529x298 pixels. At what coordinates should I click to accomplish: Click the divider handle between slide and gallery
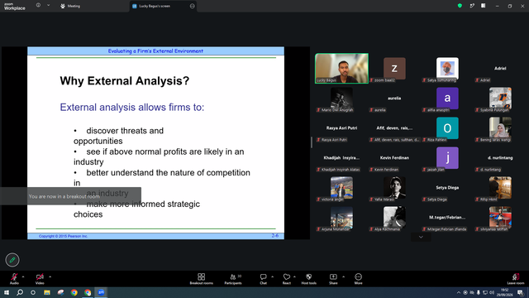[x=312, y=142]
